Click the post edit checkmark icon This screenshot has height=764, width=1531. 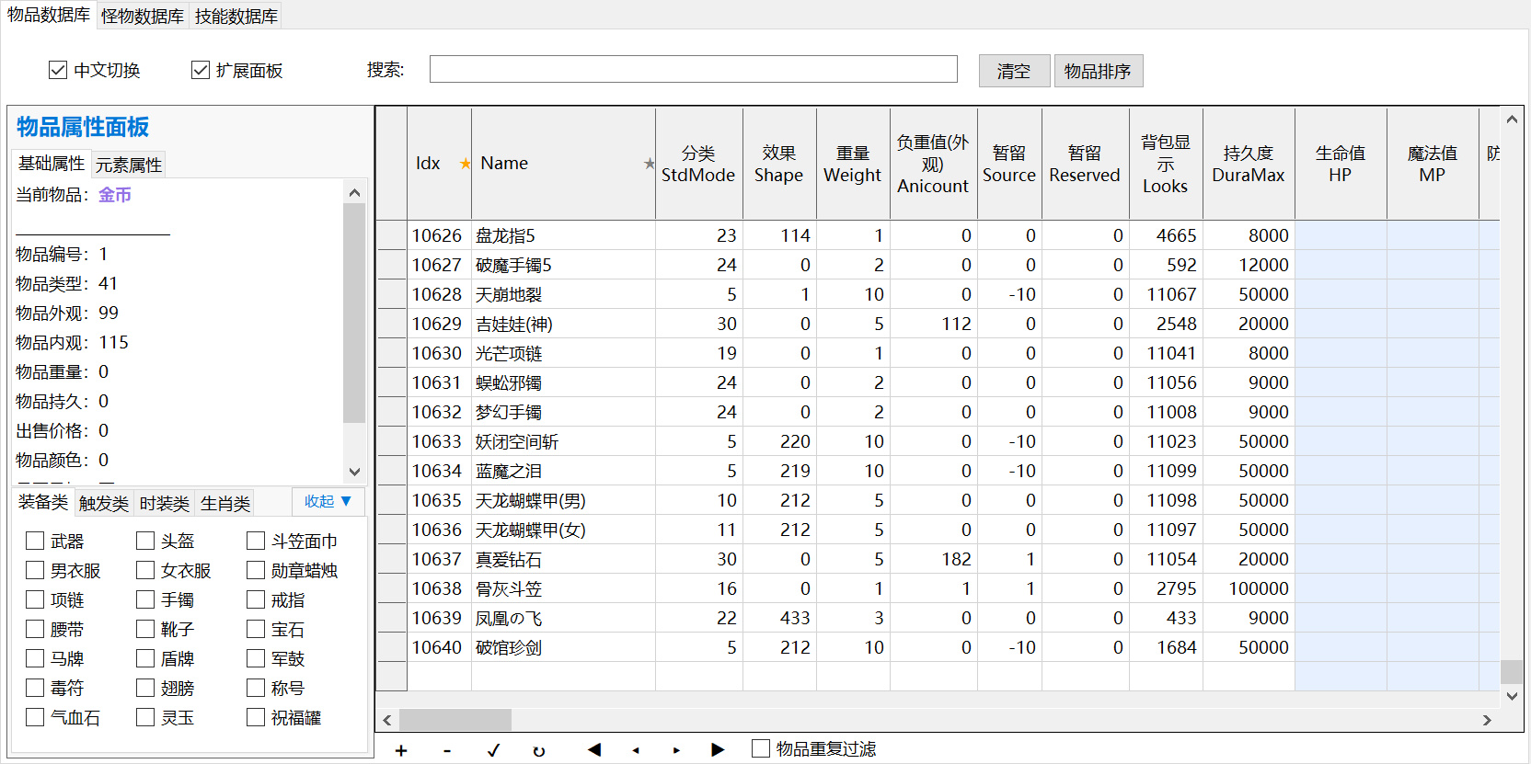pos(493,750)
